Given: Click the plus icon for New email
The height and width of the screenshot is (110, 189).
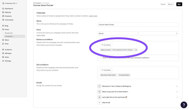Looking at the screenshot, I should click(x=100, y=103).
